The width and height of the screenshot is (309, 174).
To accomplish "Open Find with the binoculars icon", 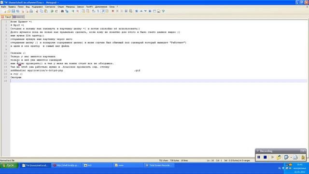I will coord(62,11).
